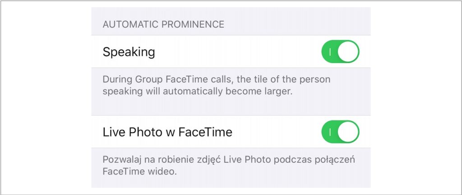Click the word PROMINENCE in the header
Screen dimensions: 462x195
point(194,24)
